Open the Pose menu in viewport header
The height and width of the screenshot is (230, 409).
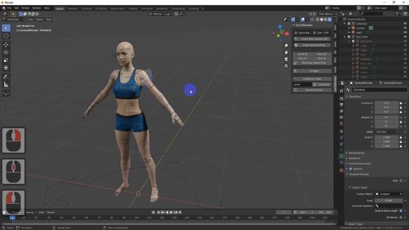click(49, 20)
